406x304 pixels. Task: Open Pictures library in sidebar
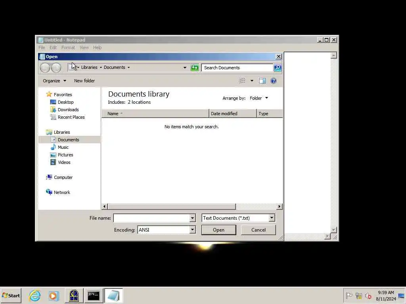coord(62,155)
